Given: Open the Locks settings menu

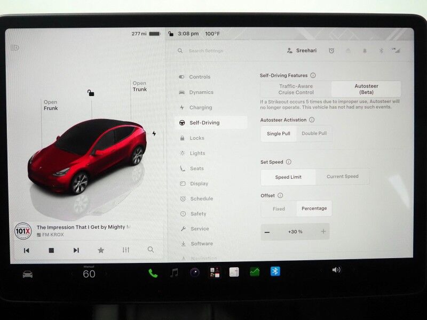Looking at the screenshot, I should 192,138.
